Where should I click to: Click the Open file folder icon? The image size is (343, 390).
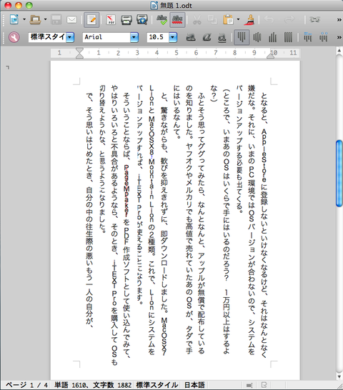[35, 19]
